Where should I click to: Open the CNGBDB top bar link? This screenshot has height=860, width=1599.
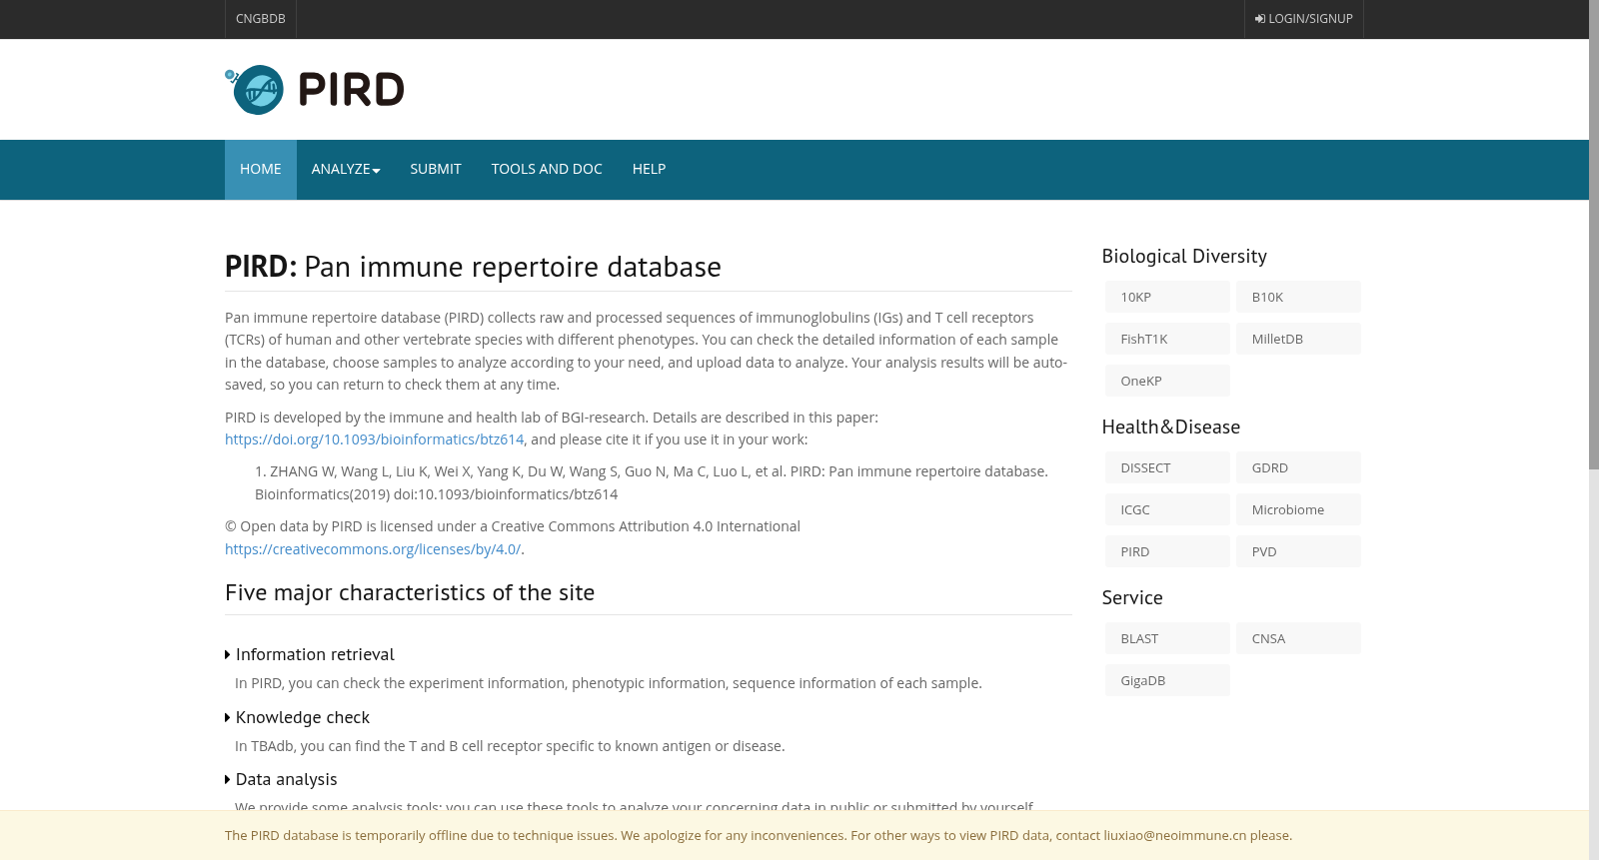261,19
